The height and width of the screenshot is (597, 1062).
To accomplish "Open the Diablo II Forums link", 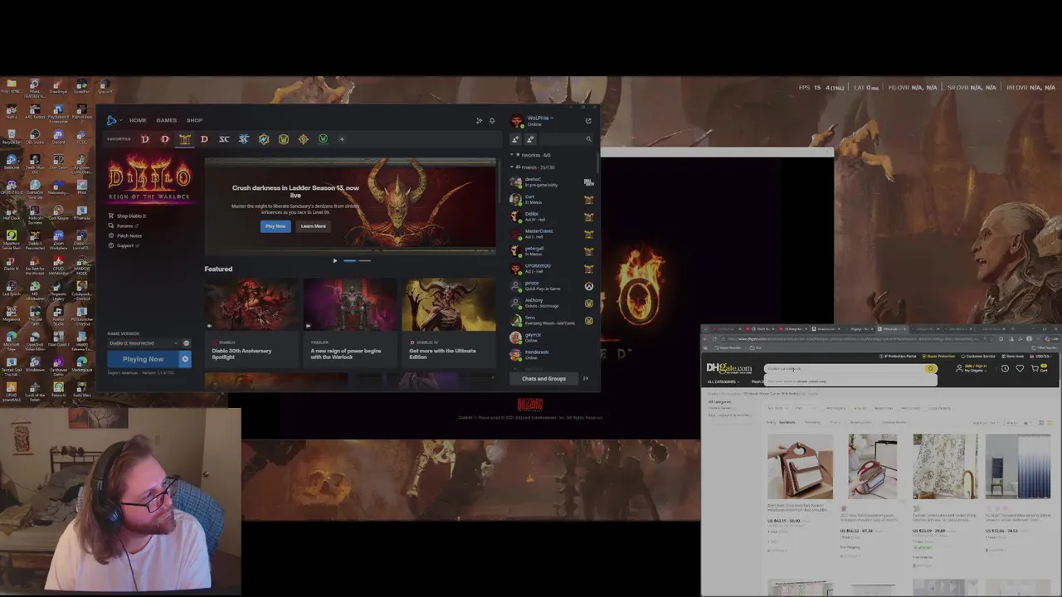I will 123,226.
